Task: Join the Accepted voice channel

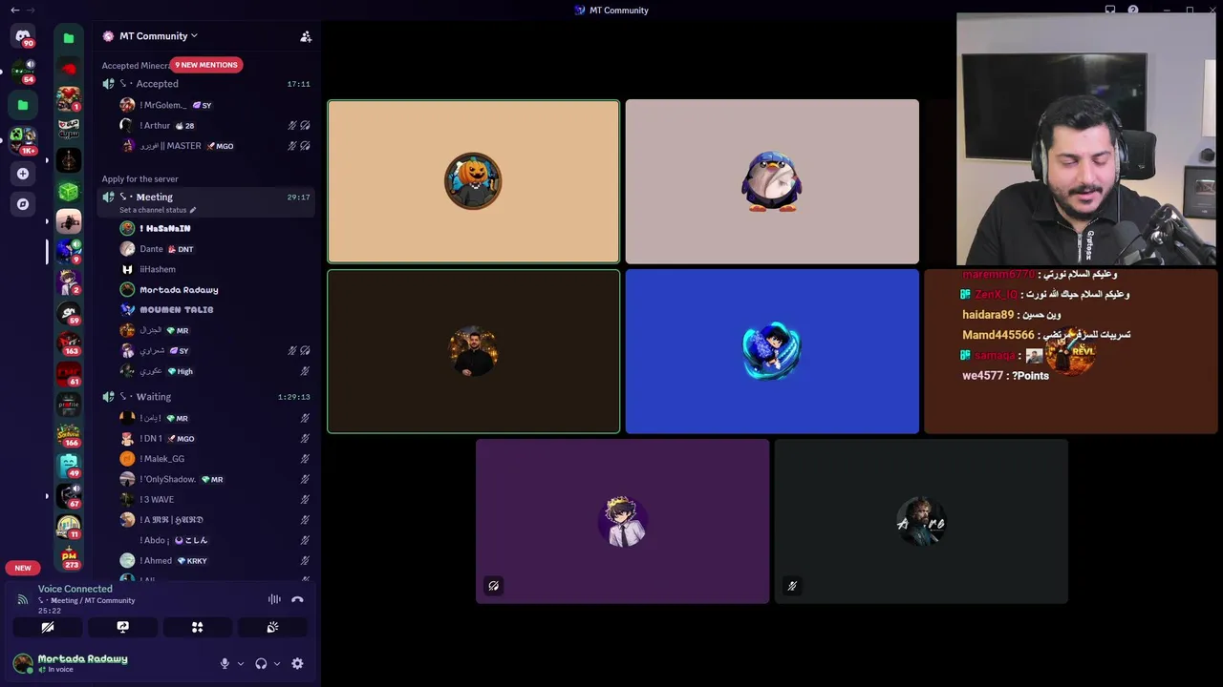Action: click(x=206, y=84)
